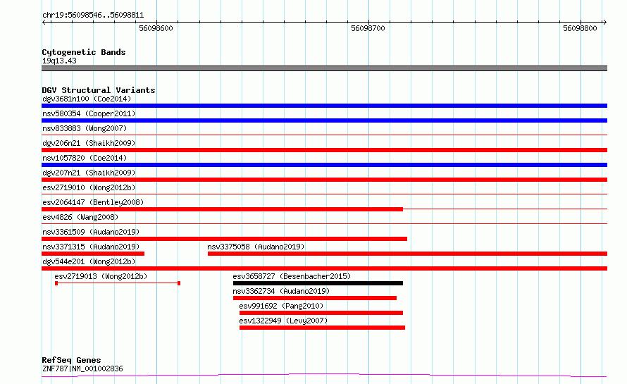Click the red bar under esv2064147
The width and height of the screenshot is (627, 384).
pos(223,209)
